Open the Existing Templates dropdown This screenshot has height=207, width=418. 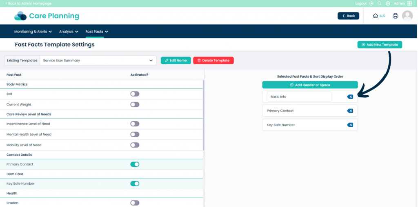(x=98, y=61)
